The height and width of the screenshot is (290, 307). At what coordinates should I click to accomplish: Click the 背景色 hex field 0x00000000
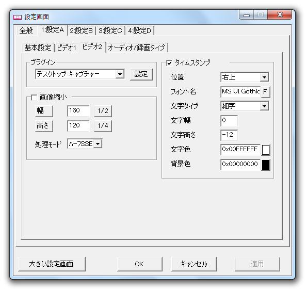(x=240, y=165)
